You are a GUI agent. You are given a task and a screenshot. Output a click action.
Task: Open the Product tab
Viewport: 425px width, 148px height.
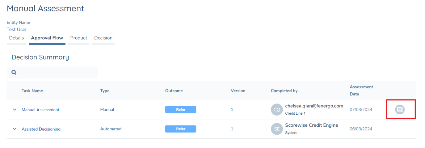tap(78, 38)
